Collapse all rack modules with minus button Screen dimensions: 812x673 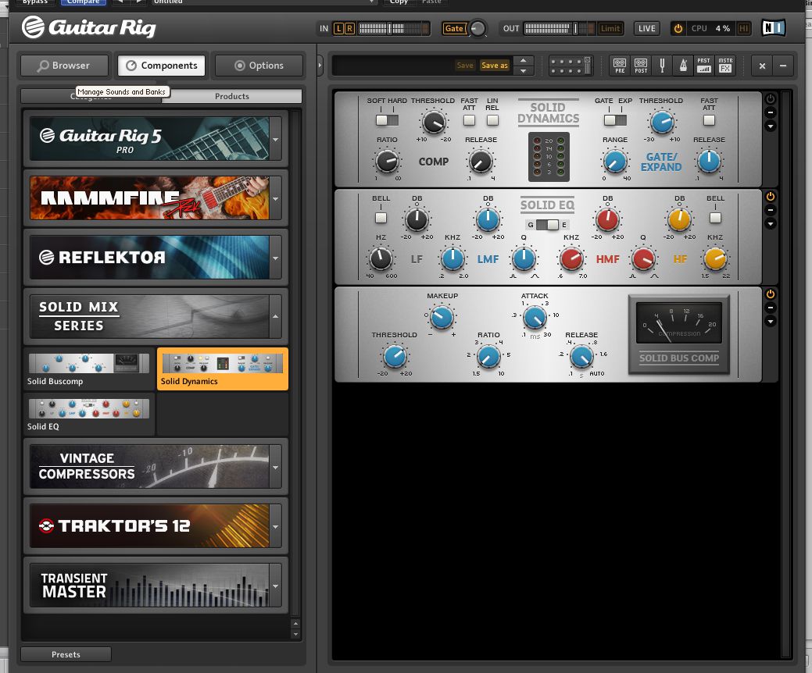click(x=783, y=66)
